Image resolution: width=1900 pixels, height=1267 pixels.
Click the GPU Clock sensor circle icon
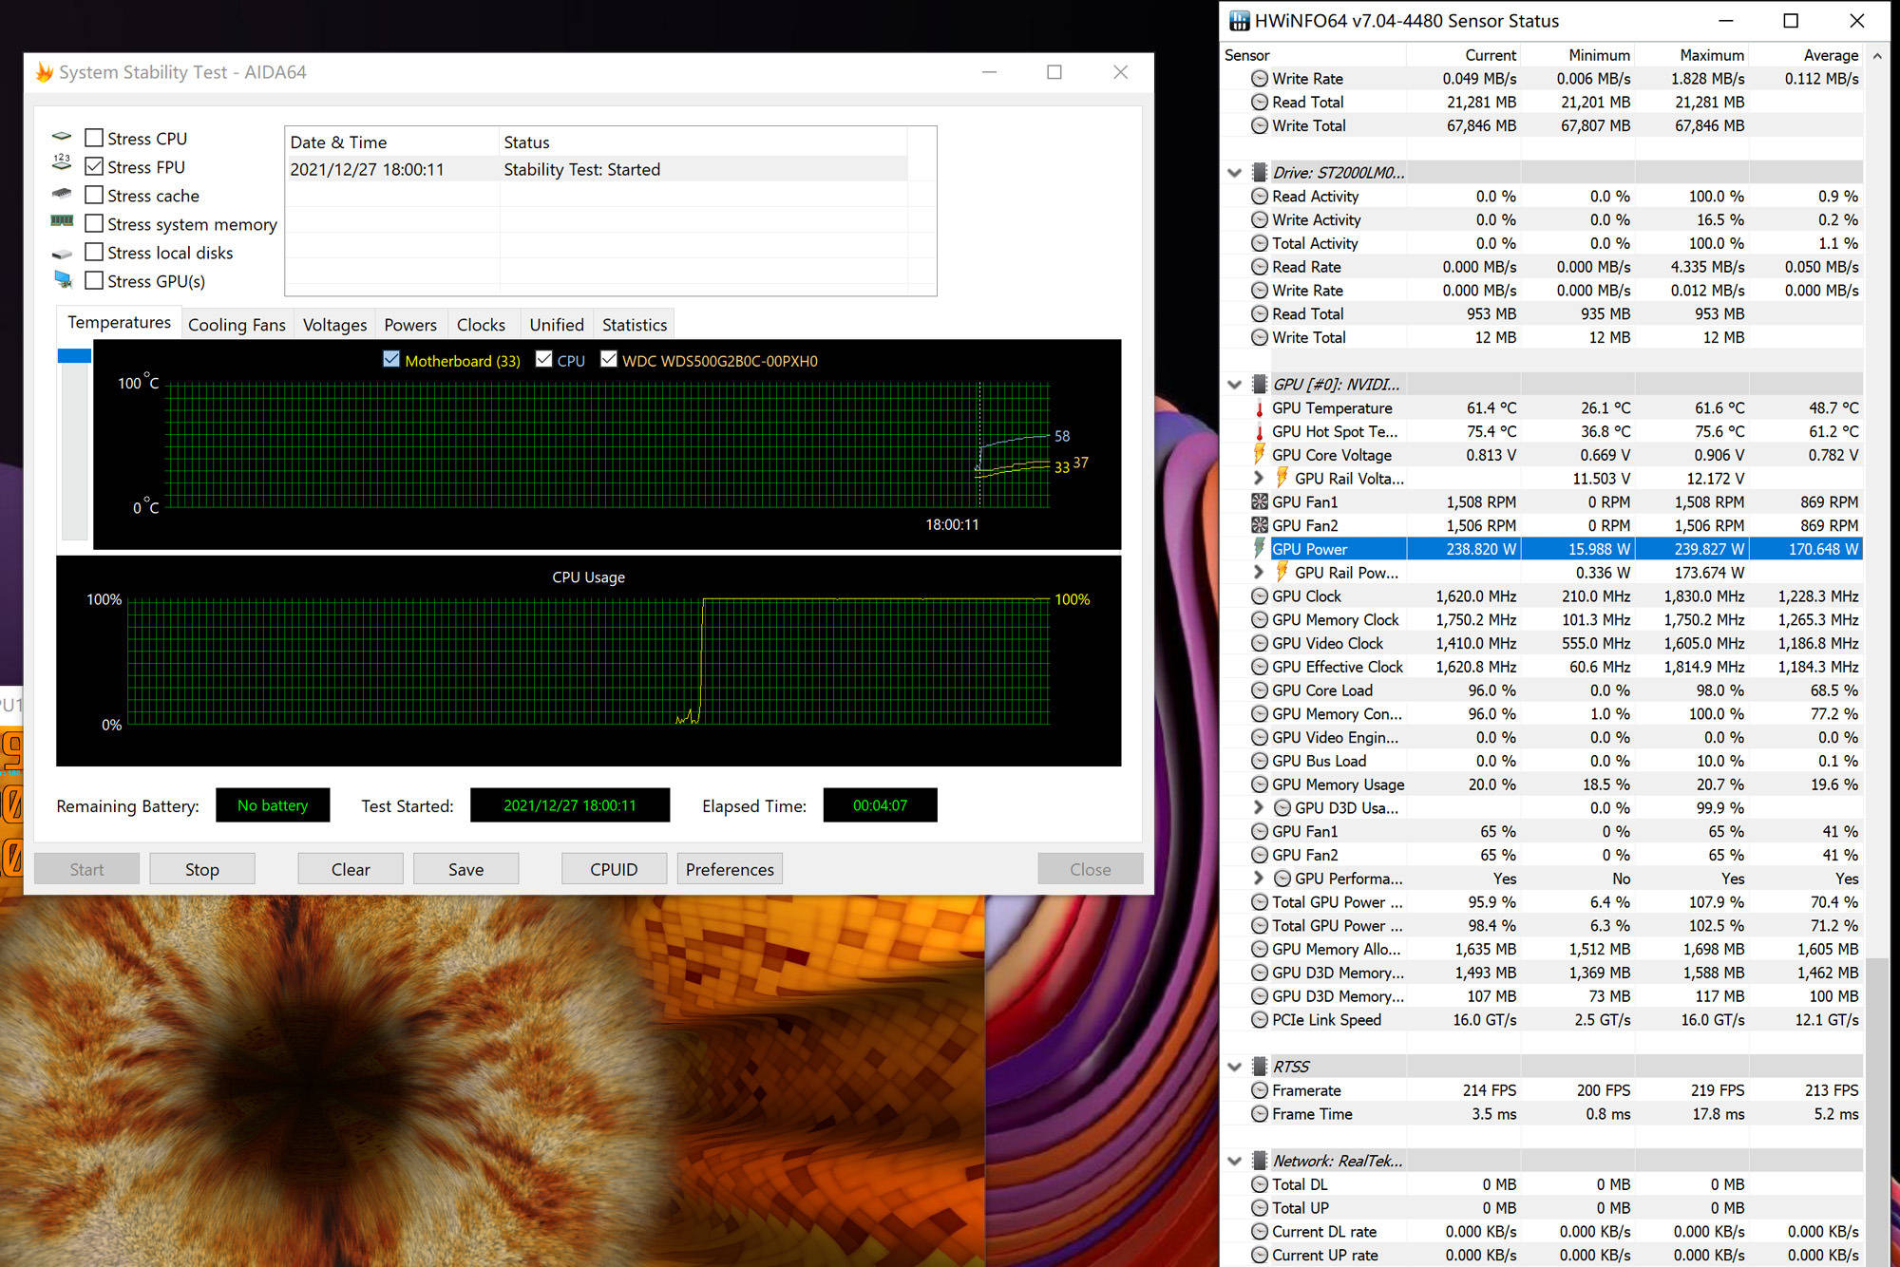1260,596
